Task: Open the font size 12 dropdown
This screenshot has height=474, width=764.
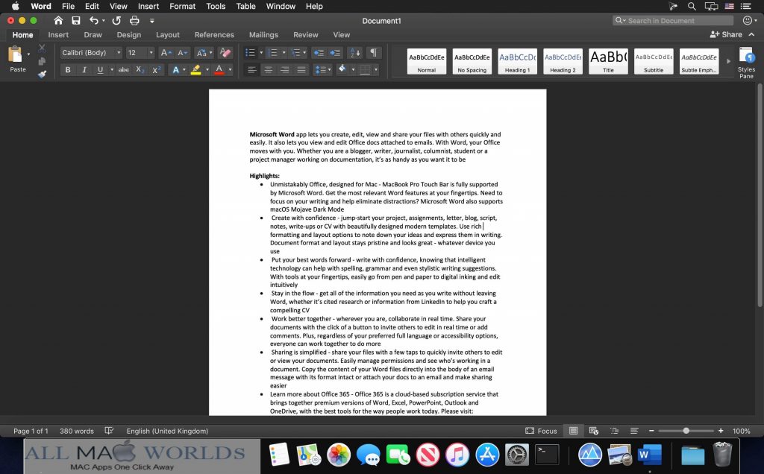Action: 151,53
